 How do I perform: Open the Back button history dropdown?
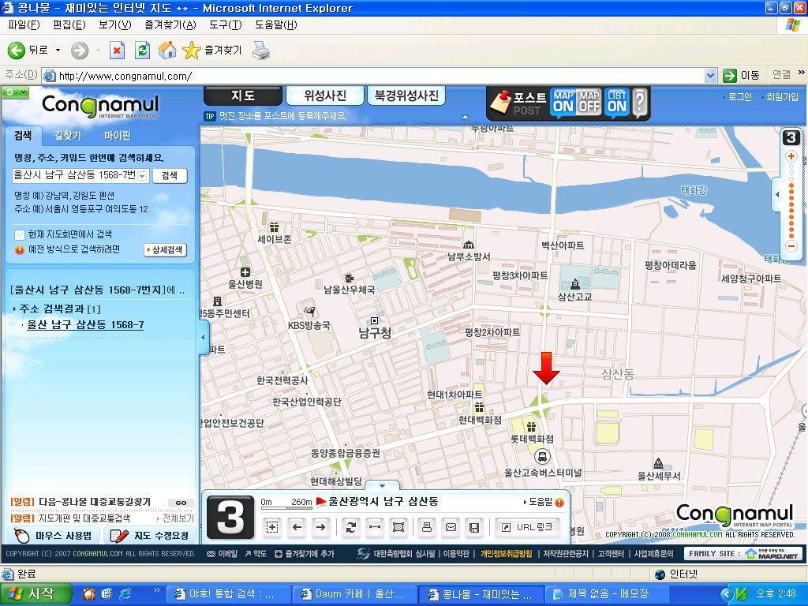pyautogui.click(x=58, y=50)
